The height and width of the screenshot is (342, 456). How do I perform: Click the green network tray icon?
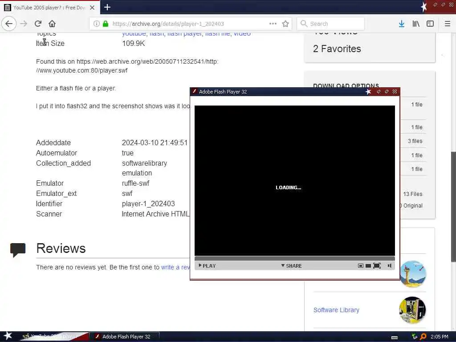coord(415,337)
